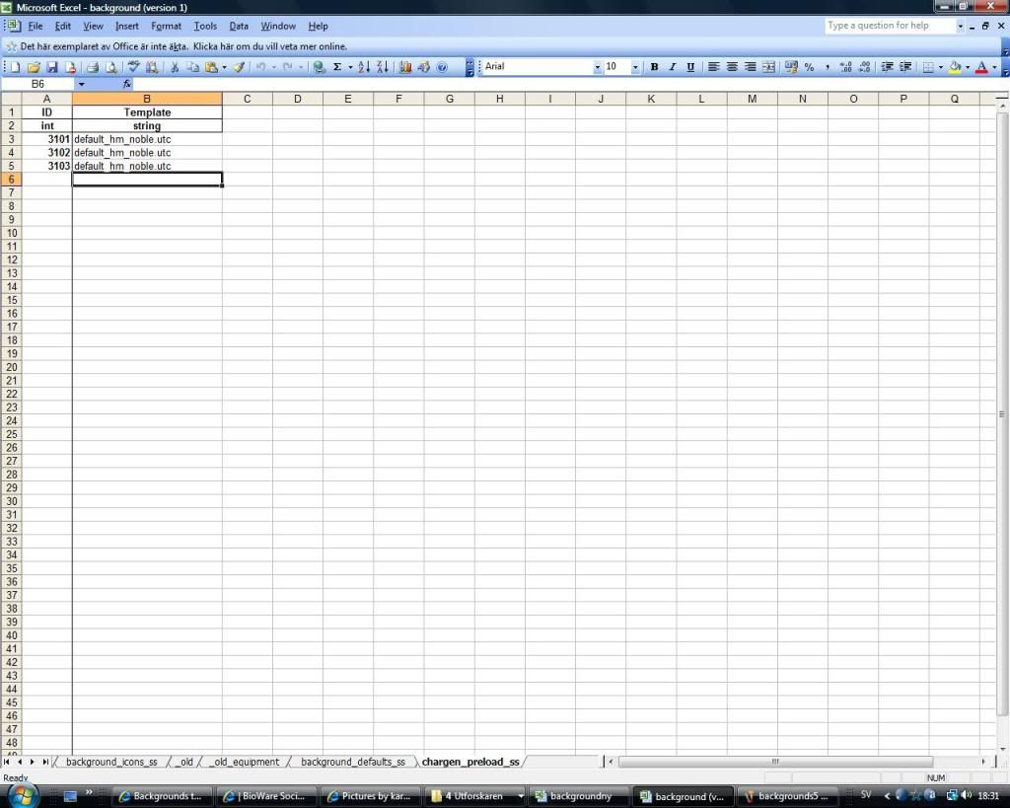Click the Merge and Center icon
The image size is (1010, 808).
pyautogui.click(x=768, y=67)
